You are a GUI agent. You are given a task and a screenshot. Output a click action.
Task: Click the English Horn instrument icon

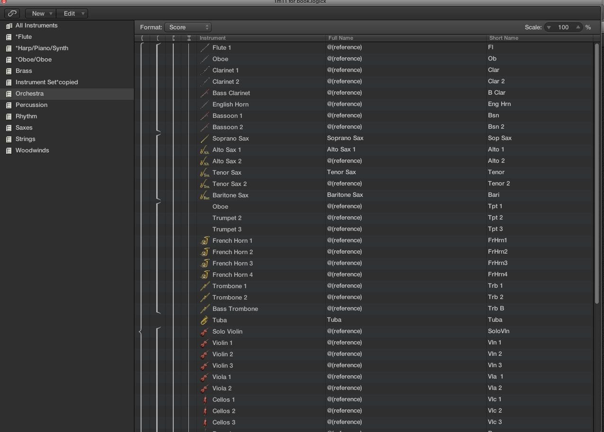[204, 104]
